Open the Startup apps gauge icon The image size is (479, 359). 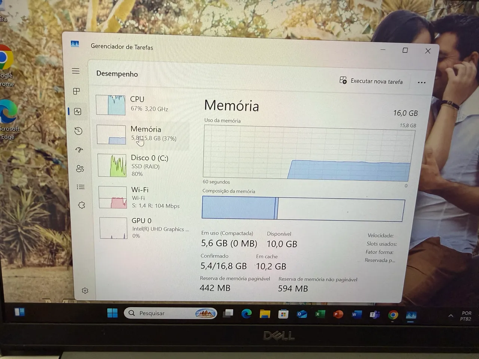point(79,150)
